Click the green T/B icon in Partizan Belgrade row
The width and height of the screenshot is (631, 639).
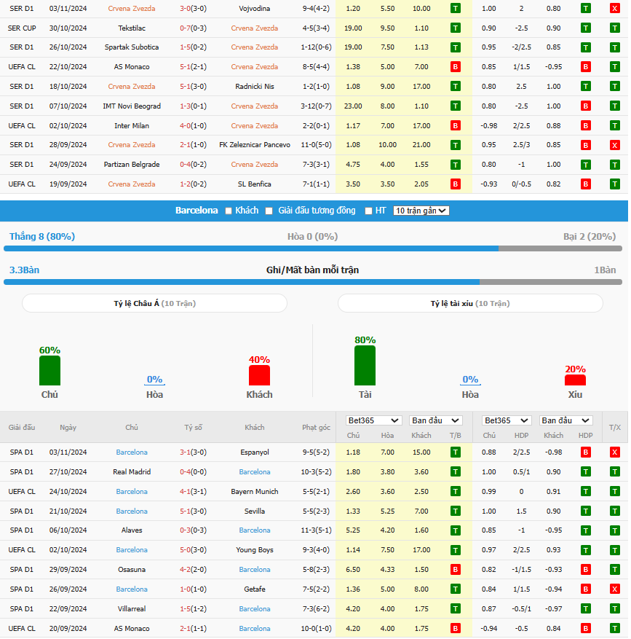(455, 165)
